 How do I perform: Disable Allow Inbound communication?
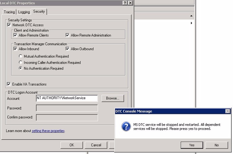click(15, 49)
